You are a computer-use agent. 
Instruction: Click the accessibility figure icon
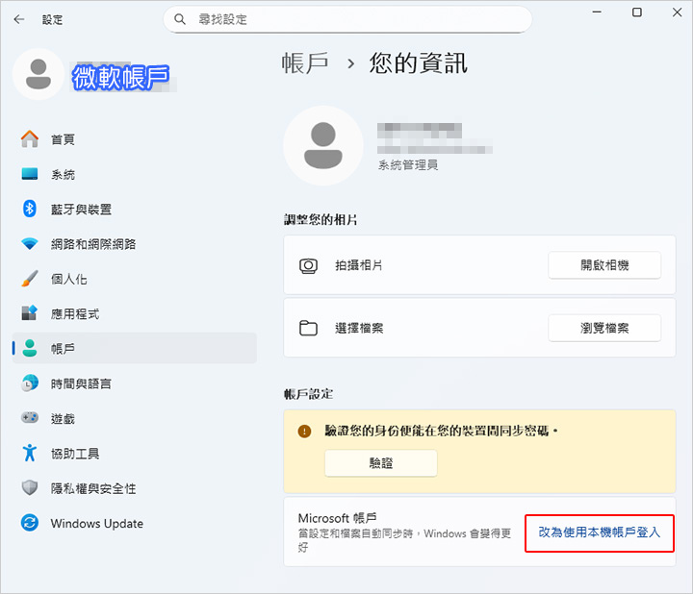(x=30, y=453)
